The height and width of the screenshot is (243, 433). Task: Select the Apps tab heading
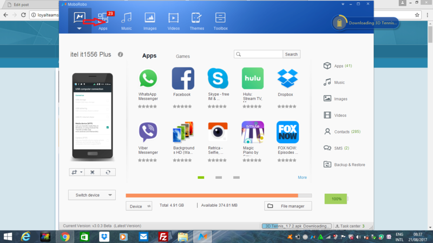(149, 56)
